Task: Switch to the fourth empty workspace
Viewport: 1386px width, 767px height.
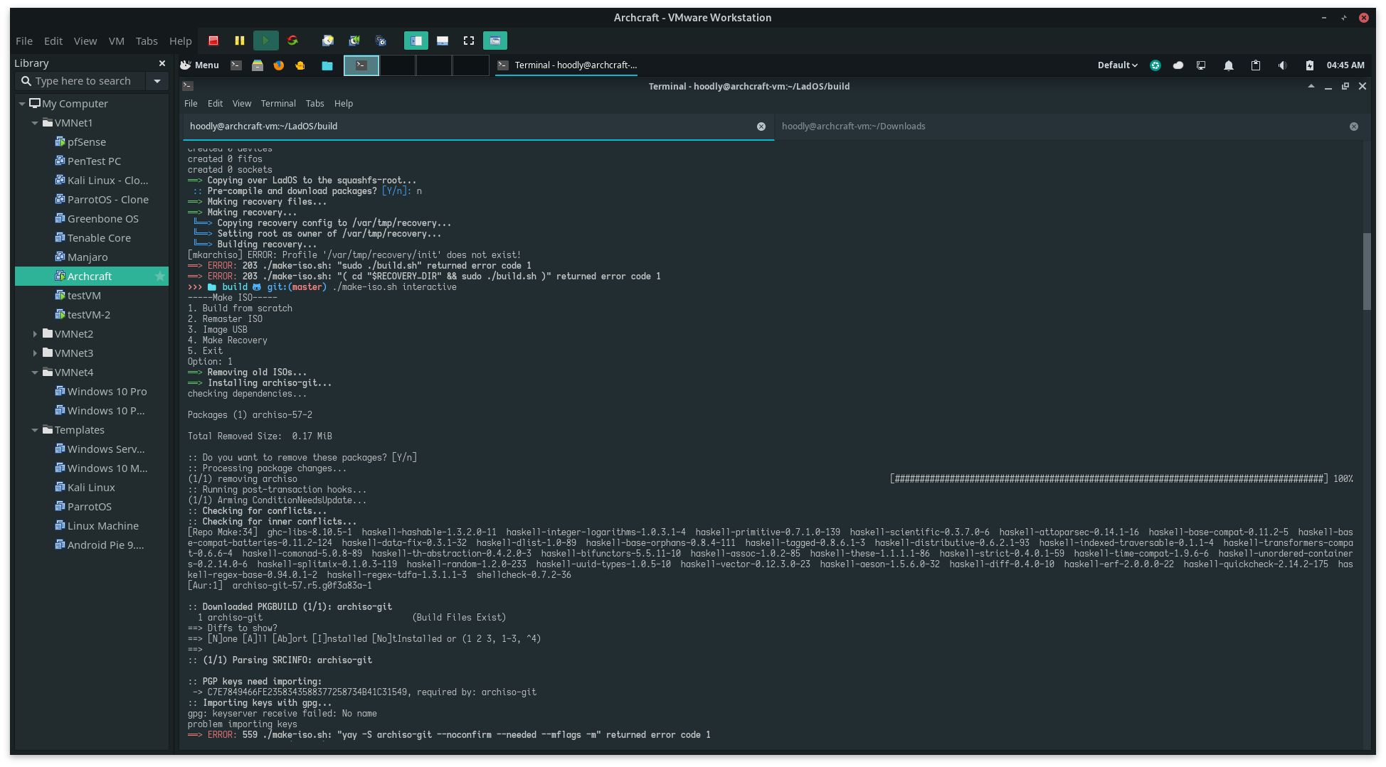Action: coord(470,65)
